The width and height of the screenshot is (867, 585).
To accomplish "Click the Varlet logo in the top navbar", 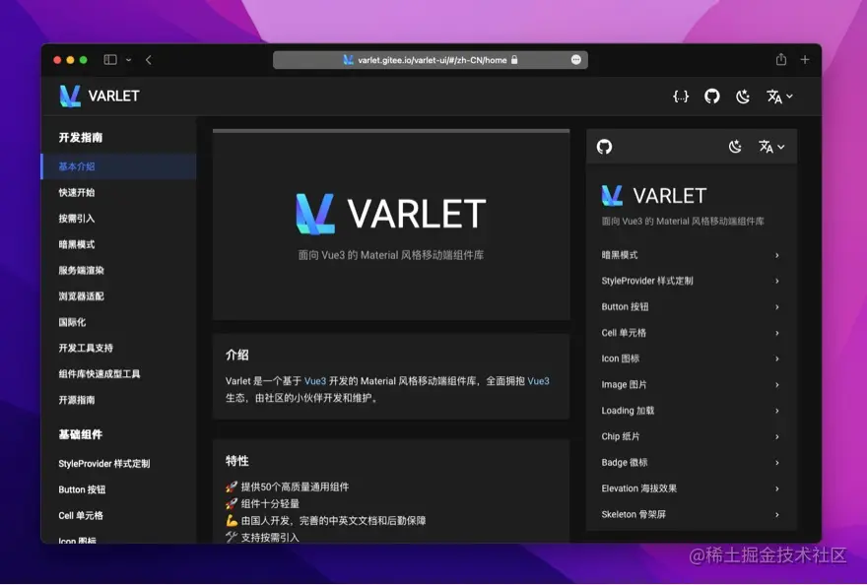I will coord(99,96).
